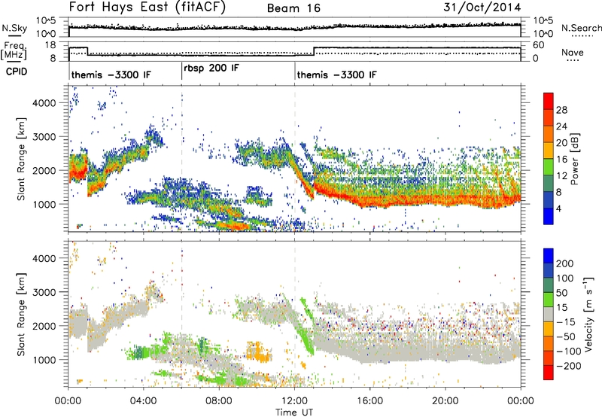Viewport: 602px width, 417px height.
Task: Click the red top segment of Power color bar
Action: [549, 102]
